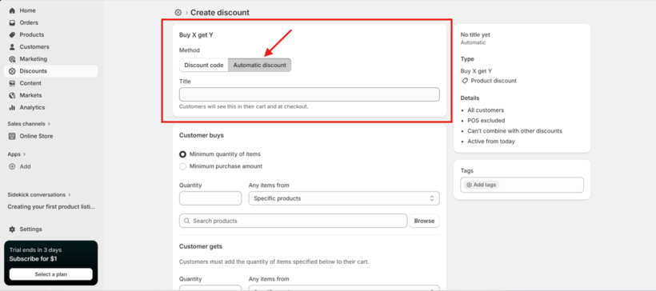Image resolution: width=656 pixels, height=291 pixels.
Task: Click the Can't combine with other discounts item
Action: coord(514,131)
